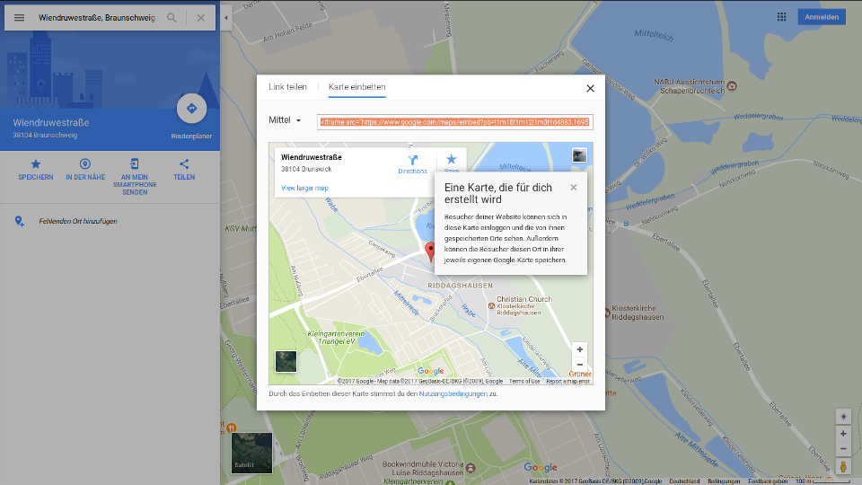
Task: Click the Anmelden sign-in button
Action: 822,17
